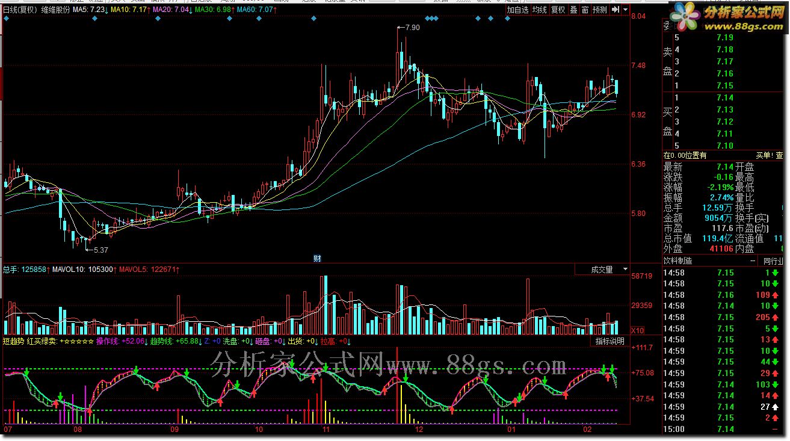This screenshot has width=790, height=441.
Task: Click the 振幅 value 2.74%
Action: [721, 197]
